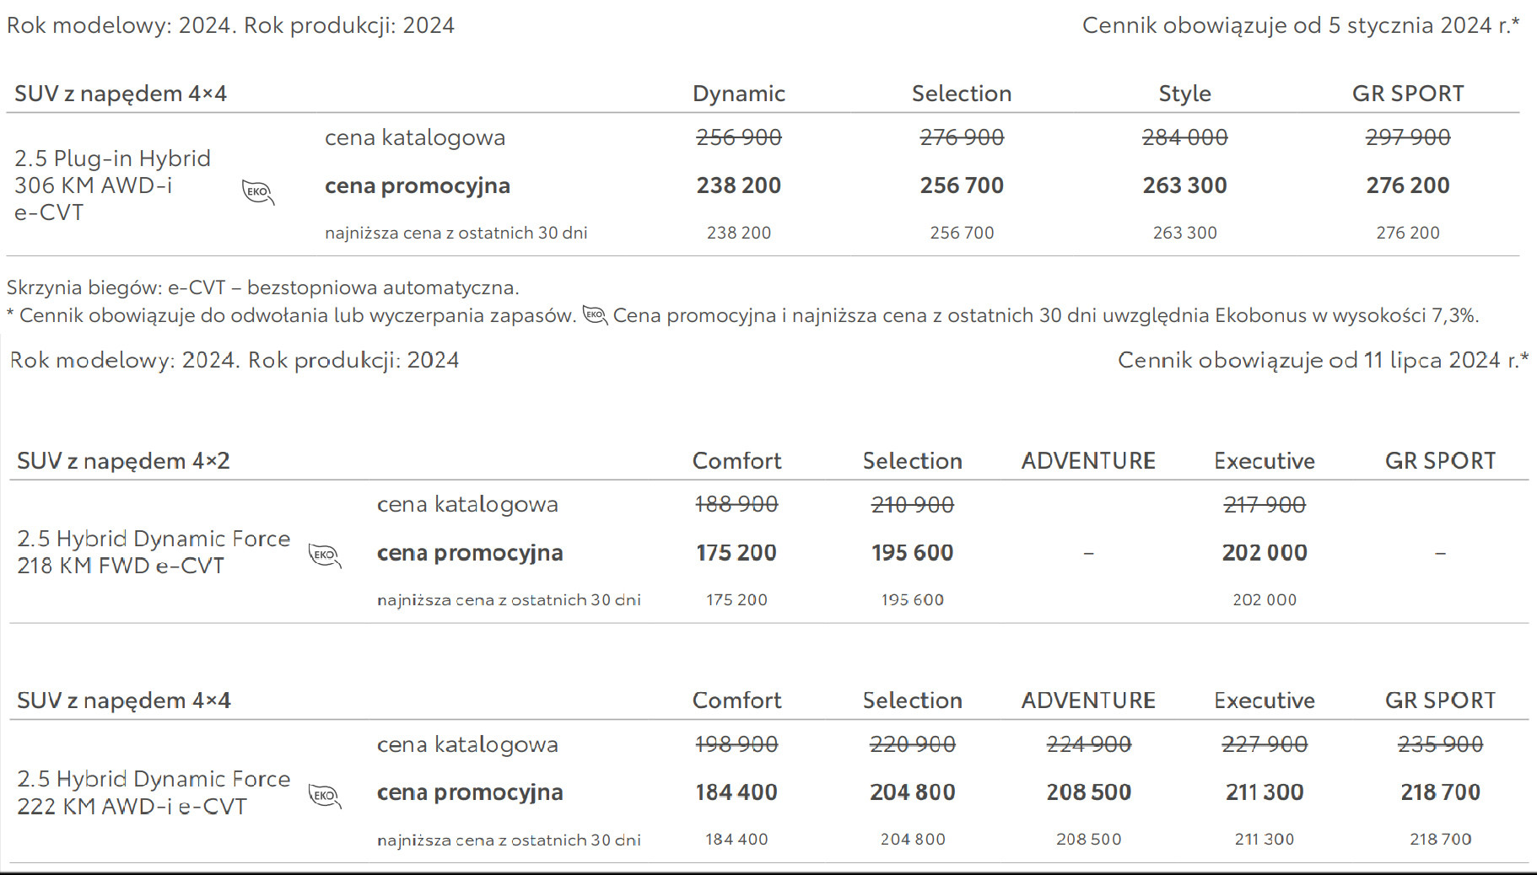The image size is (1537, 875).
Task: Click the ADVENTURE header in the 4×2 table
Action: 1088,461
